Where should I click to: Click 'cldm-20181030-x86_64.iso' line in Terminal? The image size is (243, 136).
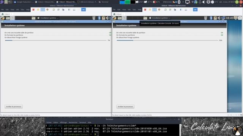click(x=106, y=128)
